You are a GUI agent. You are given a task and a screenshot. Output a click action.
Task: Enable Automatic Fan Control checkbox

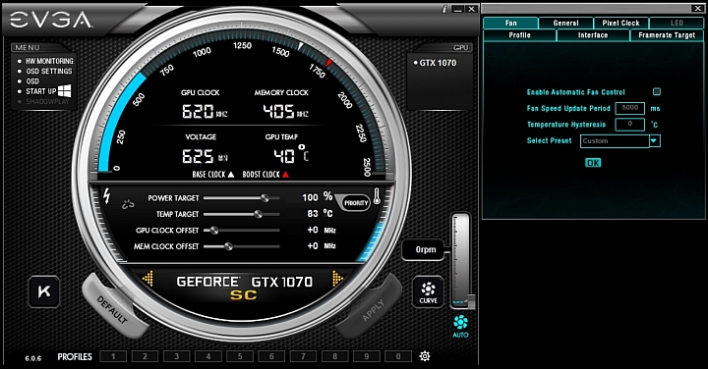tap(657, 92)
